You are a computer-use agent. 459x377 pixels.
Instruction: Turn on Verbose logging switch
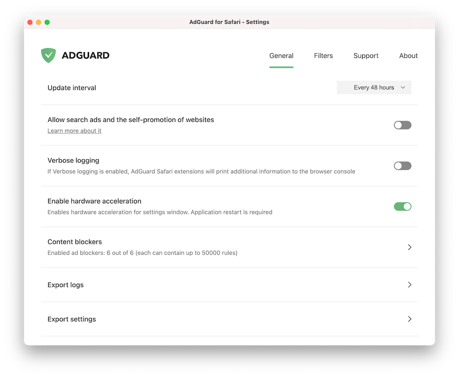(403, 166)
